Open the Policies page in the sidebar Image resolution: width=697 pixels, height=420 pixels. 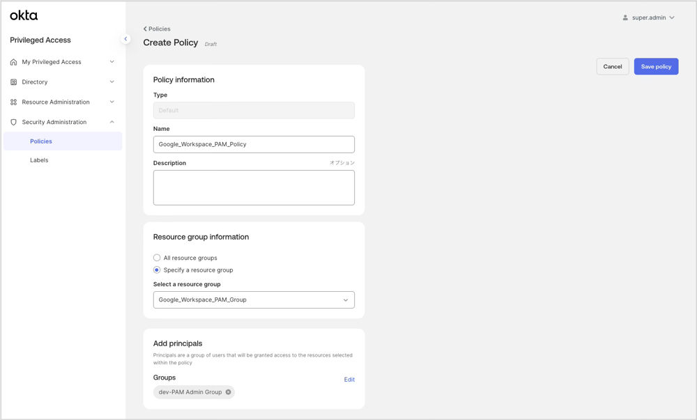click(x=41, y=141)
